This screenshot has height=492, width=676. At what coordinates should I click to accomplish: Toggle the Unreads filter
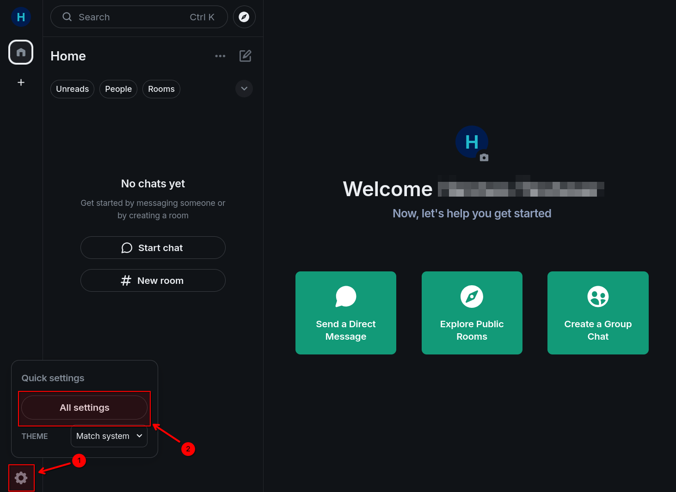click(72, 89)
